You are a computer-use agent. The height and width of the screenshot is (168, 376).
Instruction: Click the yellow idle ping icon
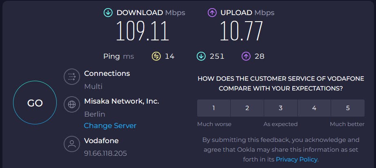point(156,56)
